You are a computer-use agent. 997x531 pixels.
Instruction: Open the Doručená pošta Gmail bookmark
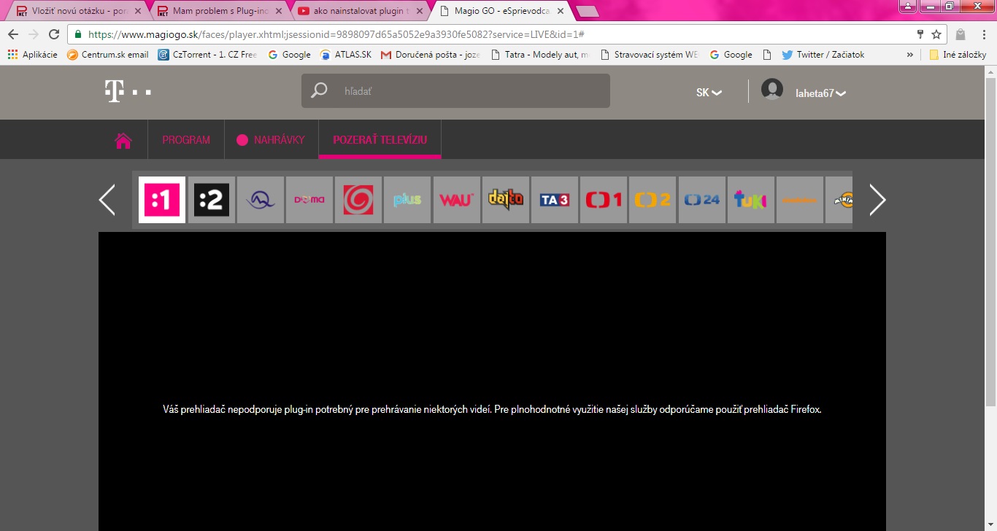pyautogui.click(x=431, y=55)
